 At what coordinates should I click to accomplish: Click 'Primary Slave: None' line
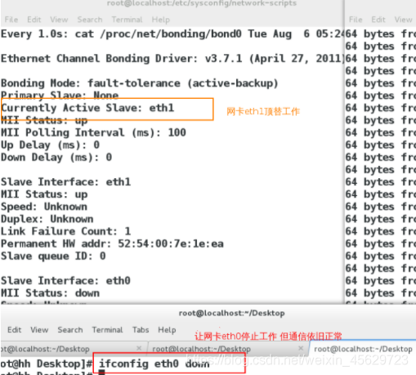(60, 96)
